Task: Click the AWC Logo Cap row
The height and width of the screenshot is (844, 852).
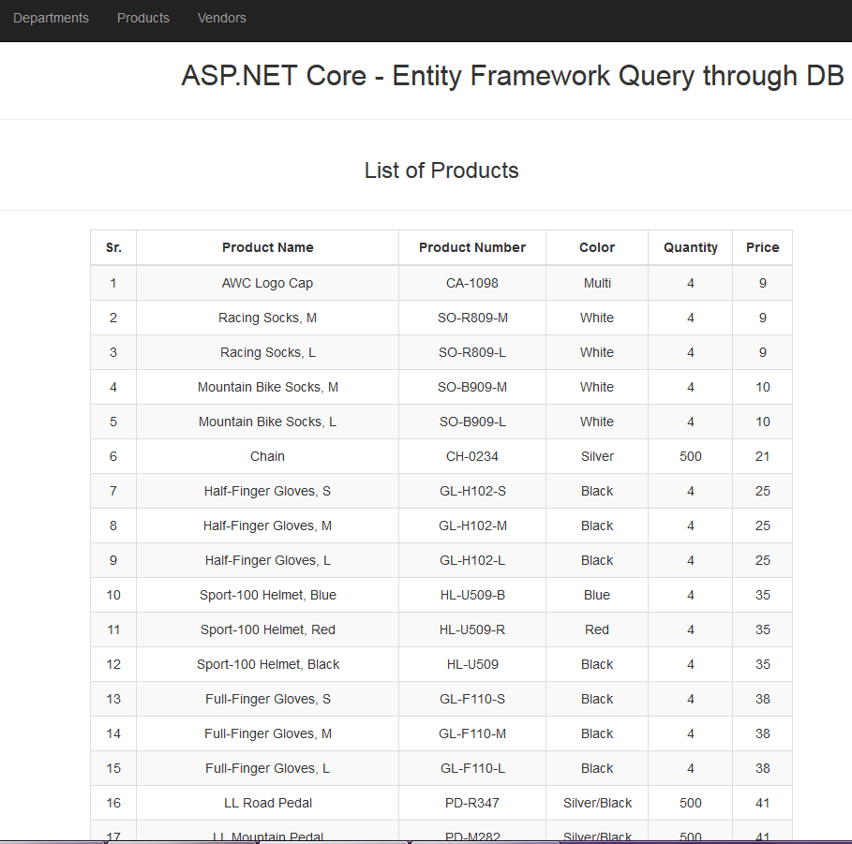Action: coord(267,282)
